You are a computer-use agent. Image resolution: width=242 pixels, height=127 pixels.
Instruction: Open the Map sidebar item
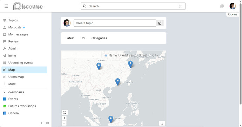click(x=24, y=70)
